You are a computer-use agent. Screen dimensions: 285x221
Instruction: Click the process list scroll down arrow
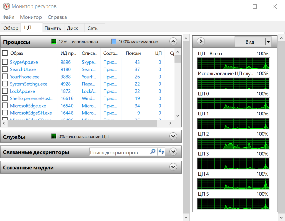[178, 116]
